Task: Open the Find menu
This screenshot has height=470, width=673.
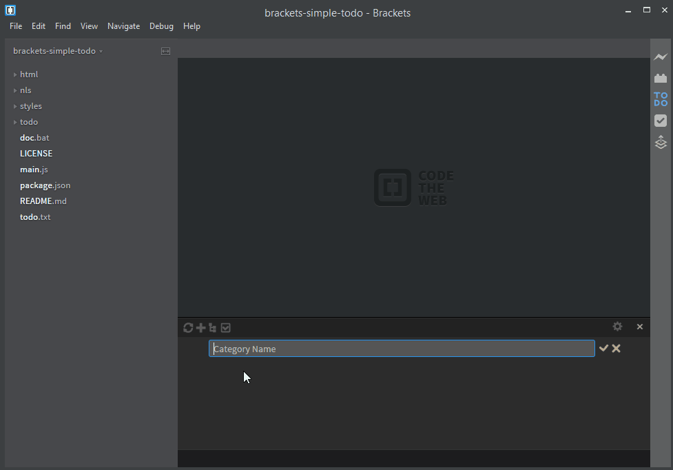Action: tap(63, 26)
